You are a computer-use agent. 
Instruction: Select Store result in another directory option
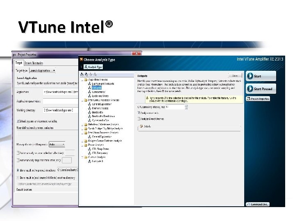point(18,178)
